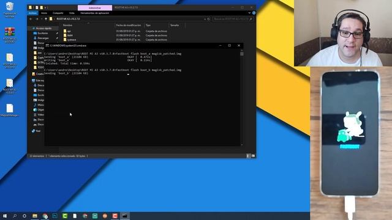
Task: Open the white document icon on taskbar
Action: (x=75, y=216)
